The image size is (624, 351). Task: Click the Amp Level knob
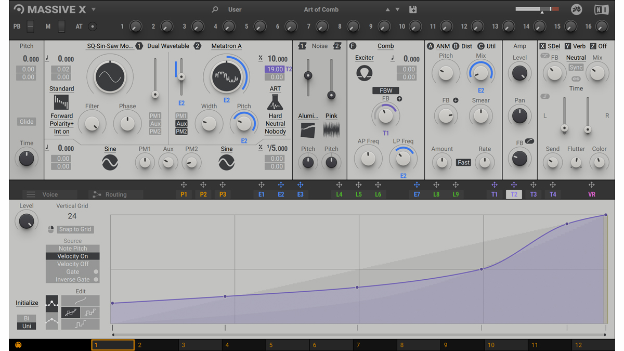(519, 73)
